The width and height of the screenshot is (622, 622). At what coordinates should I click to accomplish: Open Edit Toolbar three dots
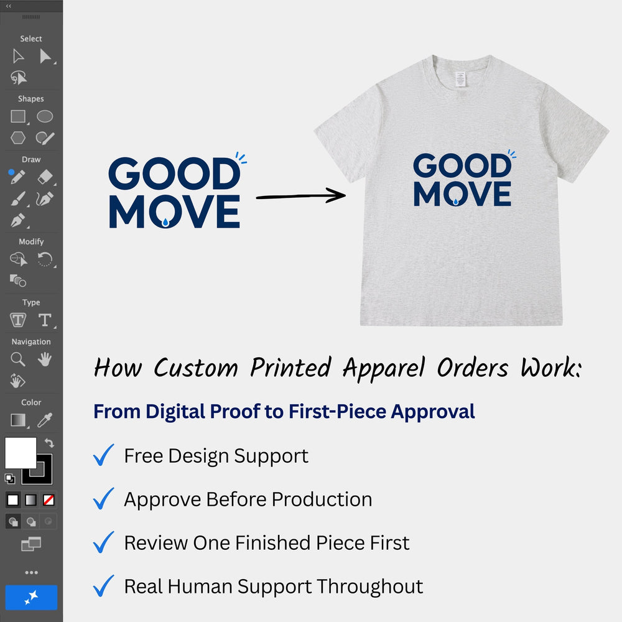pos(31,572)
